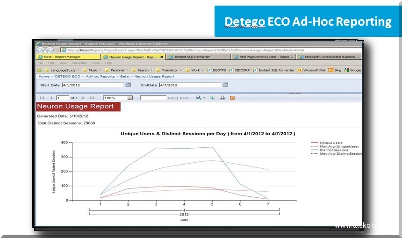This screenshot has width=402, height=238.
Task: Click the DETEGO ECO breadcrumb link
Action: pyautogui.click(x=67, y=76)
